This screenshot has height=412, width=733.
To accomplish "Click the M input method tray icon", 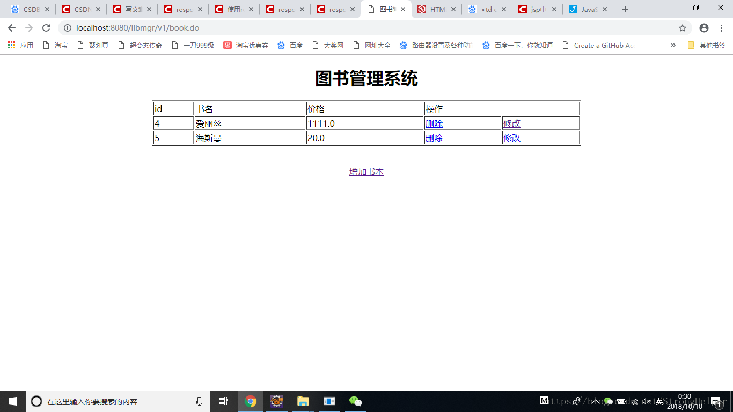I will pyautogui.click(x=544, y=400).
